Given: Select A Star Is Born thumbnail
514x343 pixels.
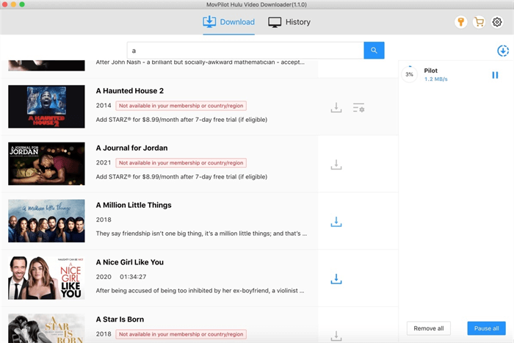Looking at the screenshot, I should click(x=46, y=328).
